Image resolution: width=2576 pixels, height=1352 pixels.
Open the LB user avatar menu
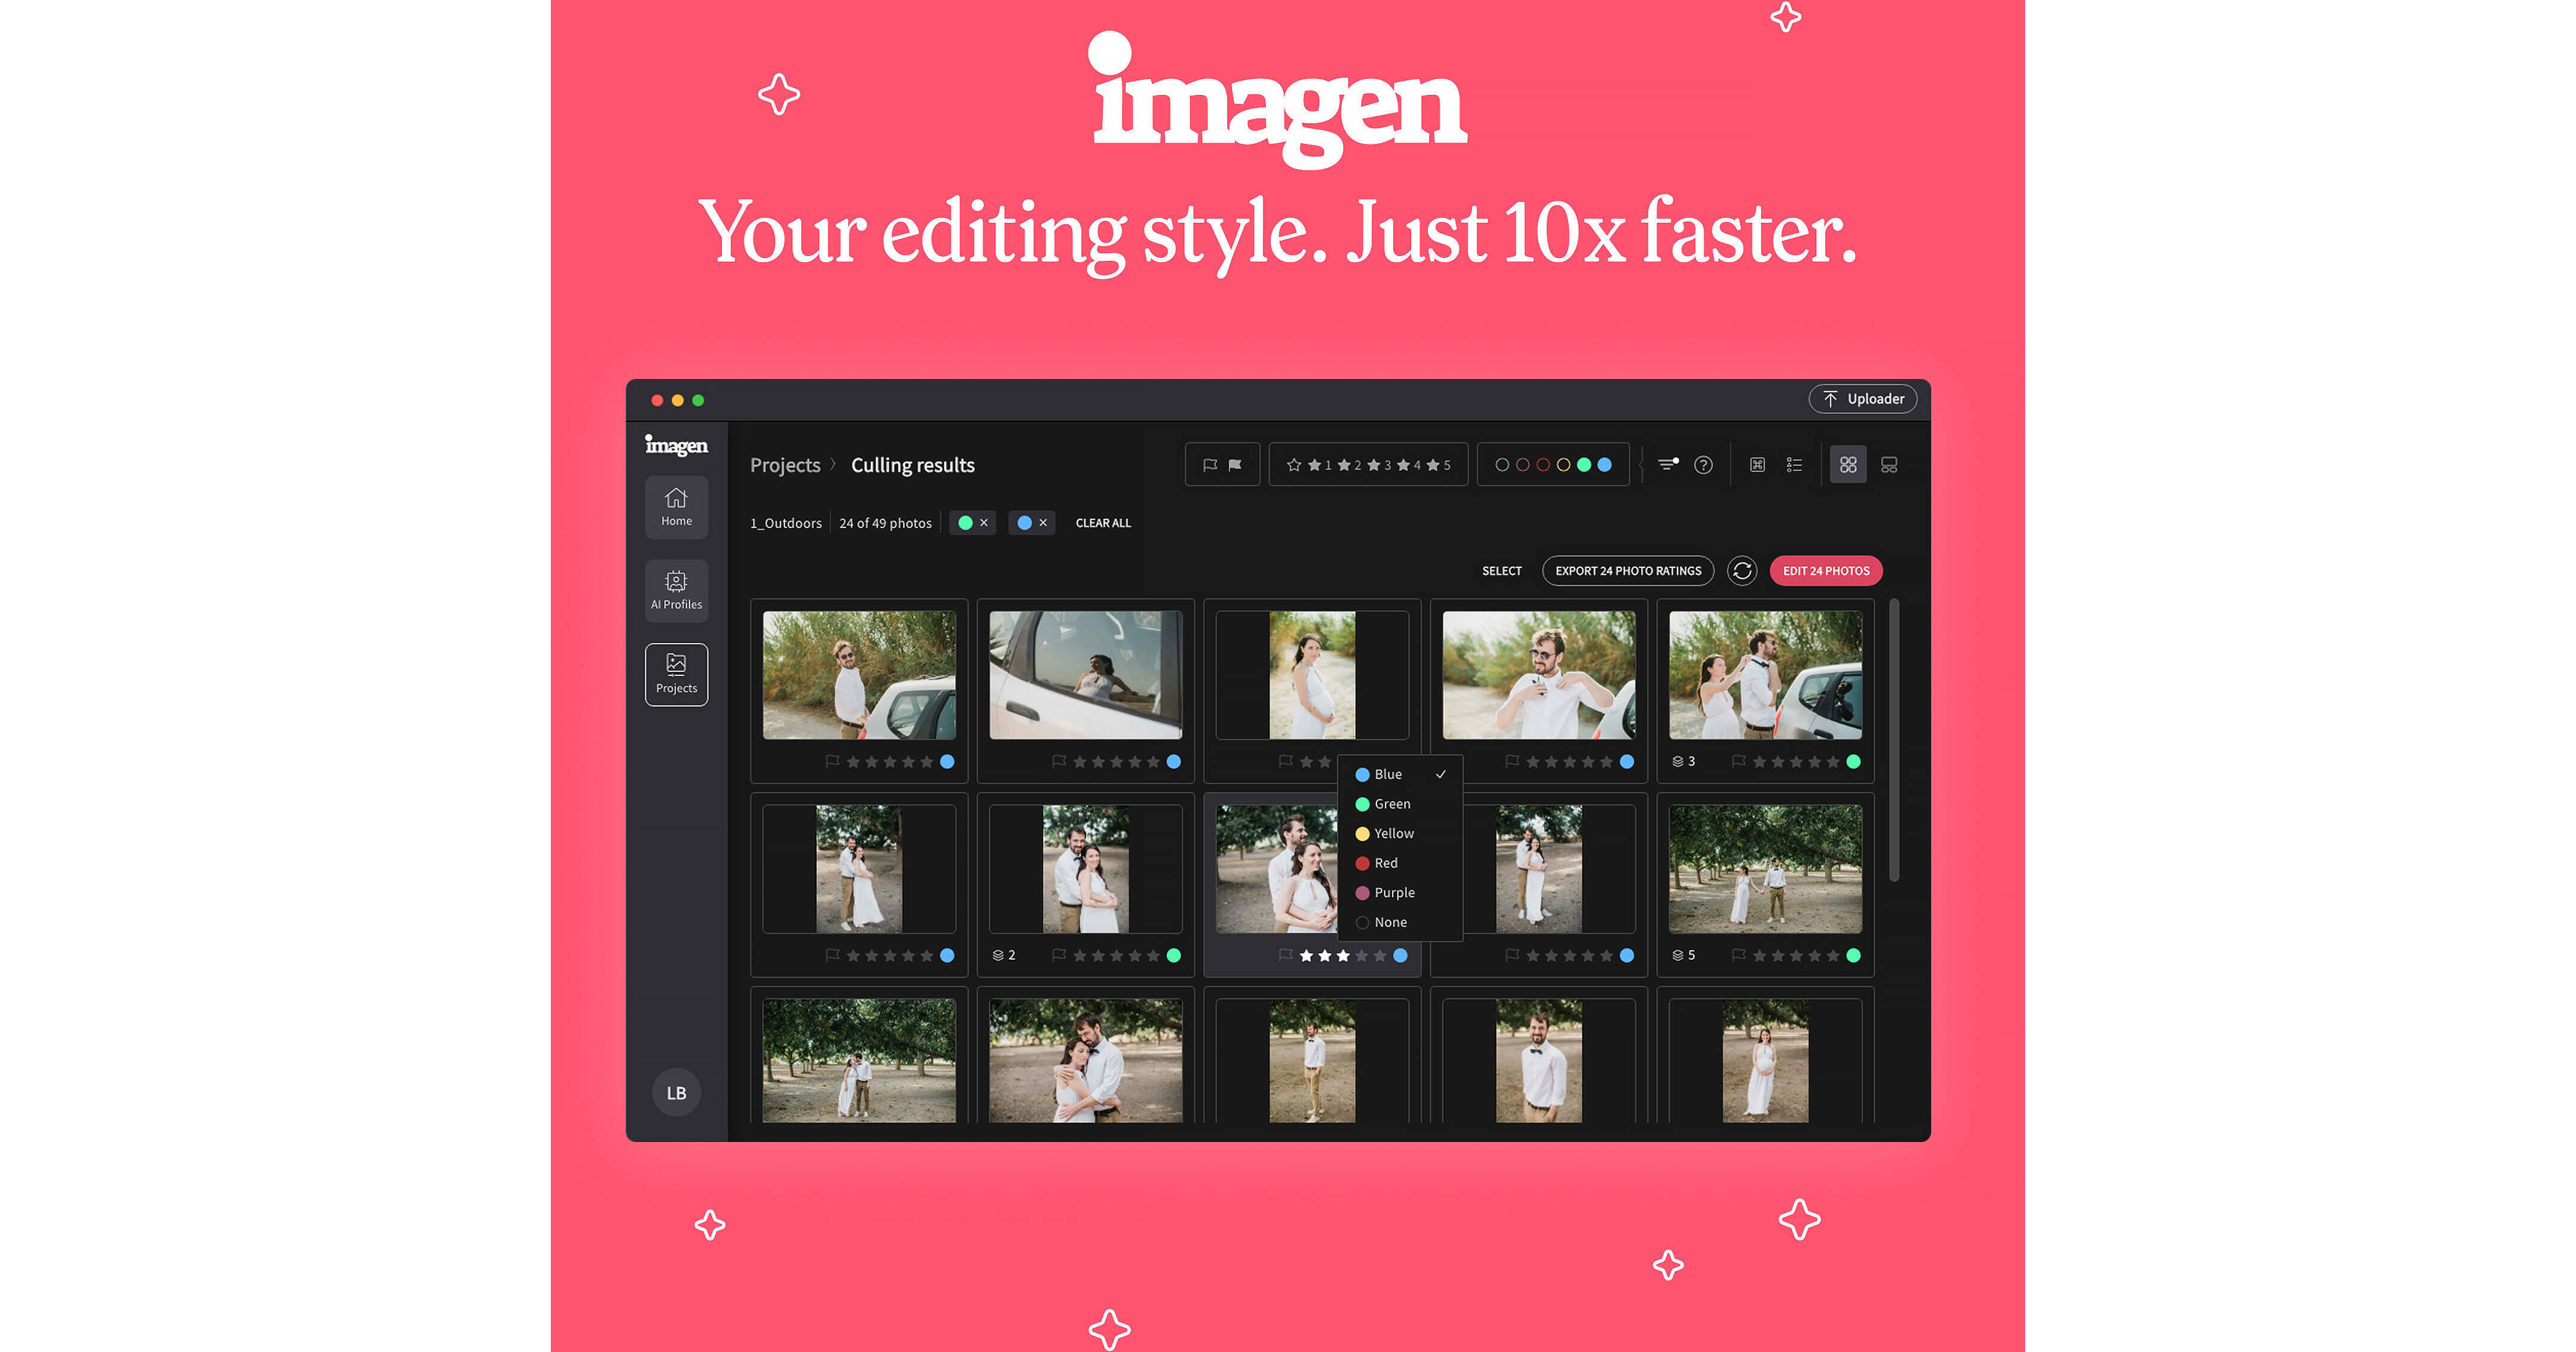click(x=676, y=1093)
